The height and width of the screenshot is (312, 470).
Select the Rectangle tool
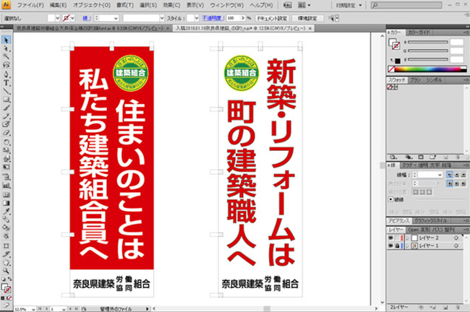[x=7, y=100]
